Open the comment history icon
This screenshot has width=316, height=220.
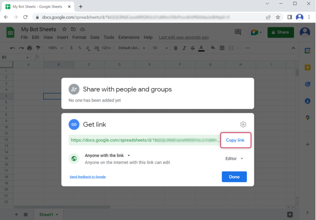pos(238,32)
